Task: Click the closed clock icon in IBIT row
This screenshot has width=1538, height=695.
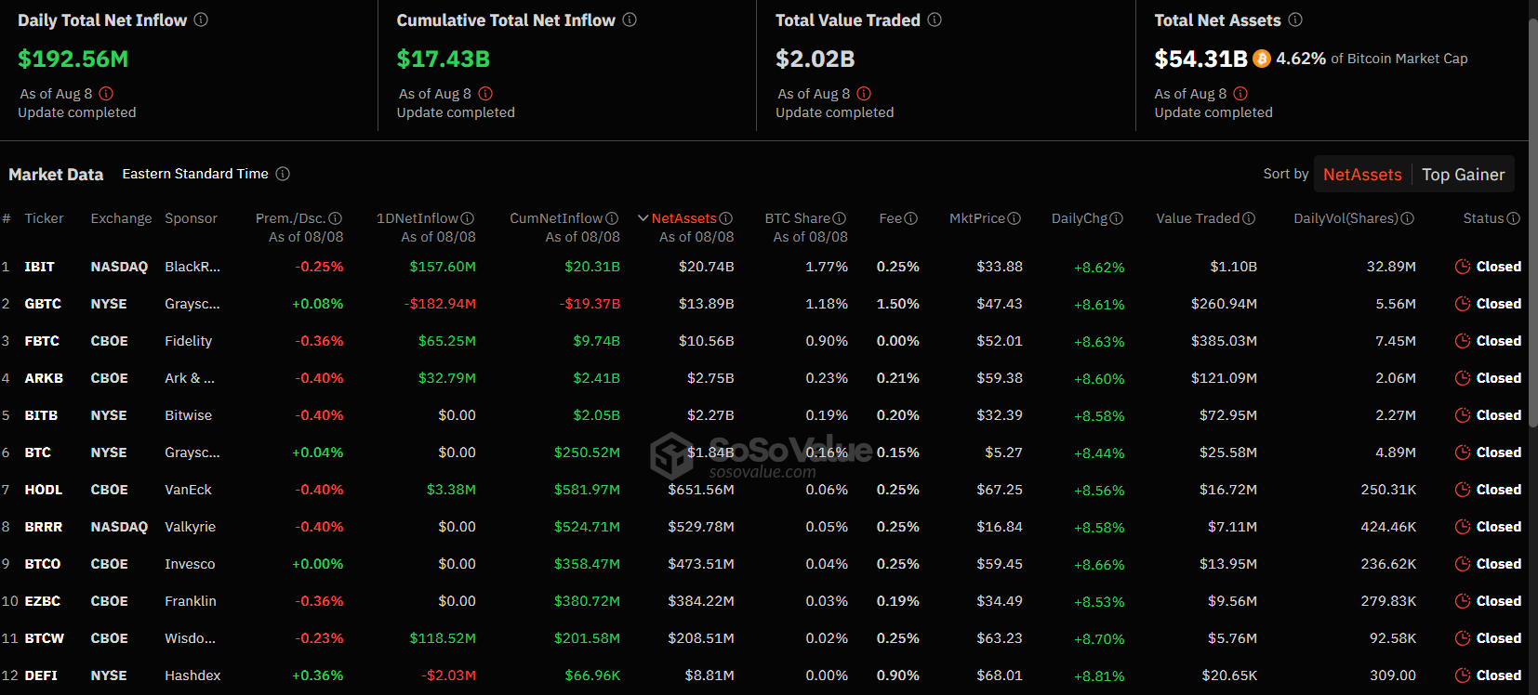Action: coord(1463,267)
